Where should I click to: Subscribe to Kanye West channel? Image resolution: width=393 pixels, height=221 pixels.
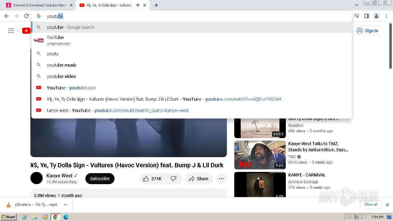click(x=100, y=179)
